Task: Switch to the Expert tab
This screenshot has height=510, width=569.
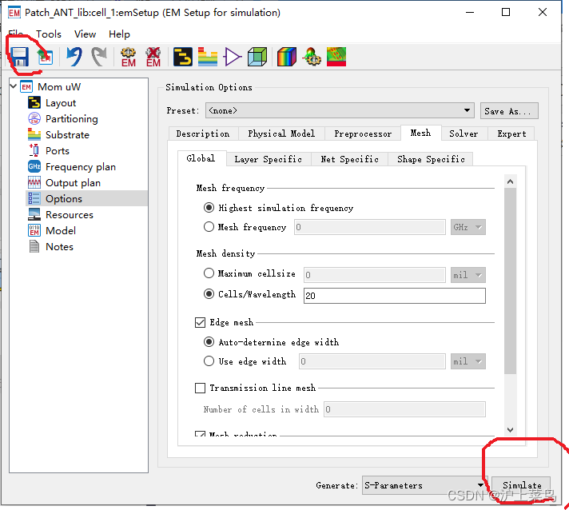Action: coord(511,133)
